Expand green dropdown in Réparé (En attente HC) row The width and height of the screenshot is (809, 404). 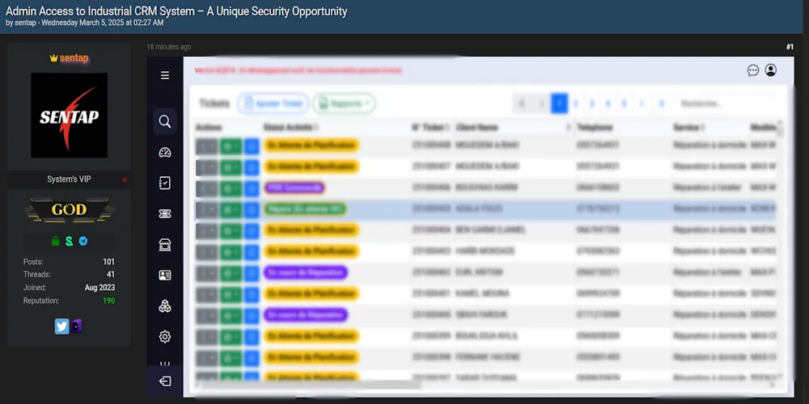point(231,209)
